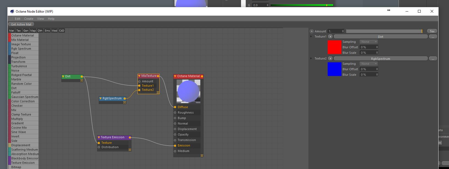
Task: Open the Edit menu
Action: point(18,19)
